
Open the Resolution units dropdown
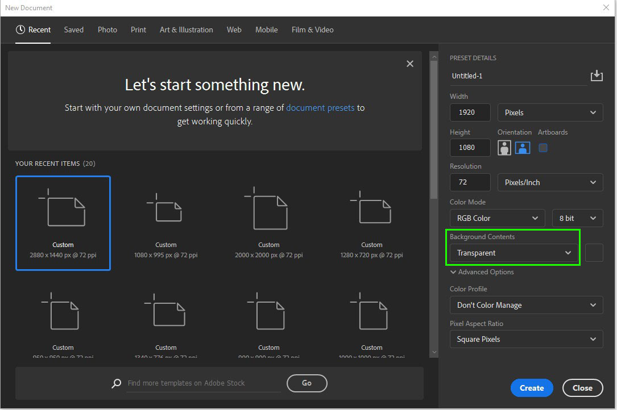click(x=549, y=182)
